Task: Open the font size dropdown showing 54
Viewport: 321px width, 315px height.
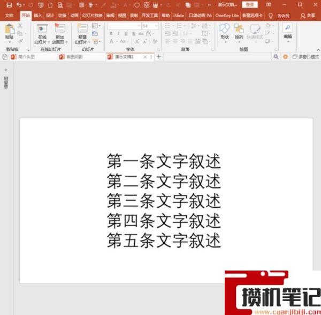Action: pyautogui.click(x=150, y=26)
